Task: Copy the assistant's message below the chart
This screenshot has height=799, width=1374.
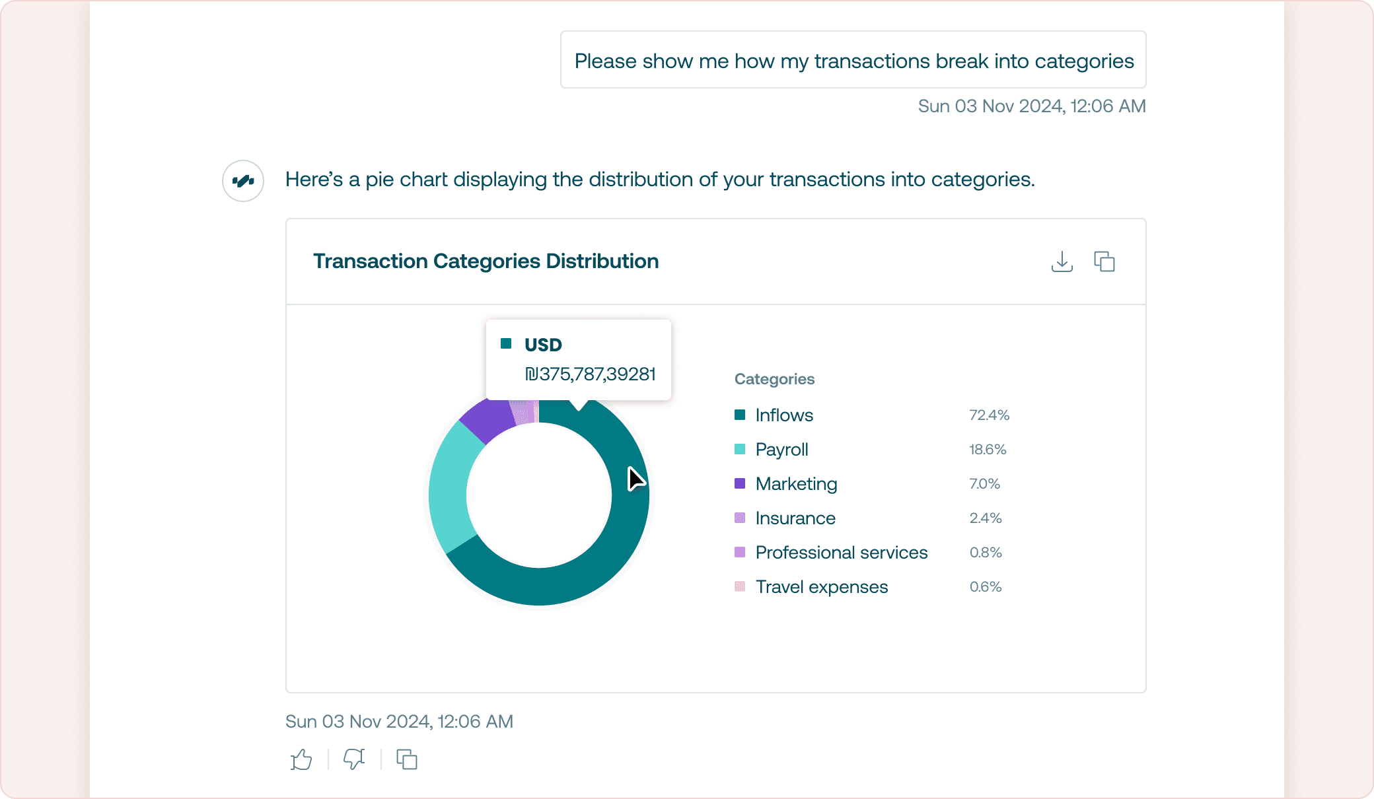Action: point(406,759)
